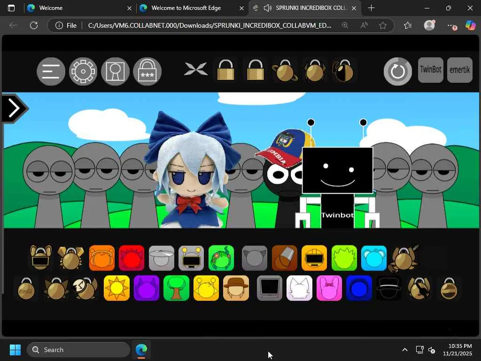Select the brown bucket-head character icon
The height and width of the screenshot is (361, 481).
click(x=284, y=258)
